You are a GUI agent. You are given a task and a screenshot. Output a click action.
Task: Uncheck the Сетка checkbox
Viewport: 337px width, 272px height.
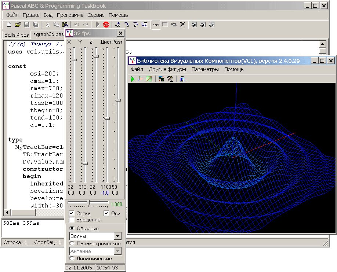click(x=72, y=213)
